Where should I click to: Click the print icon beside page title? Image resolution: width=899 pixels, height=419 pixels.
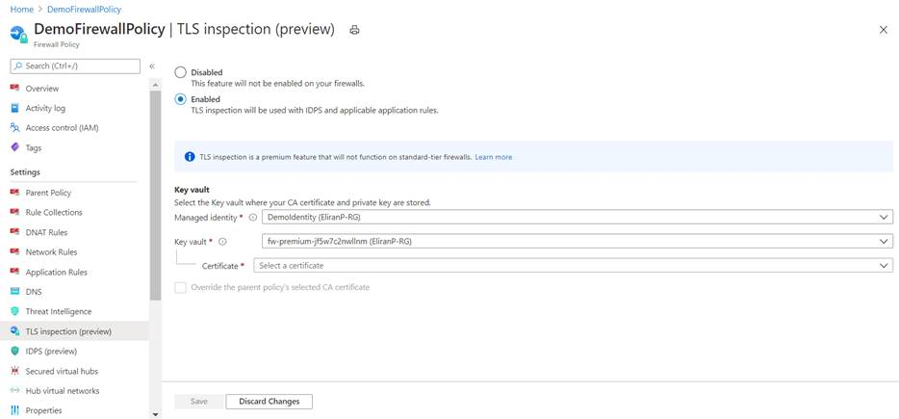(x=354, y=30)
